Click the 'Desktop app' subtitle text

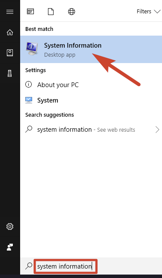[60, 55]
